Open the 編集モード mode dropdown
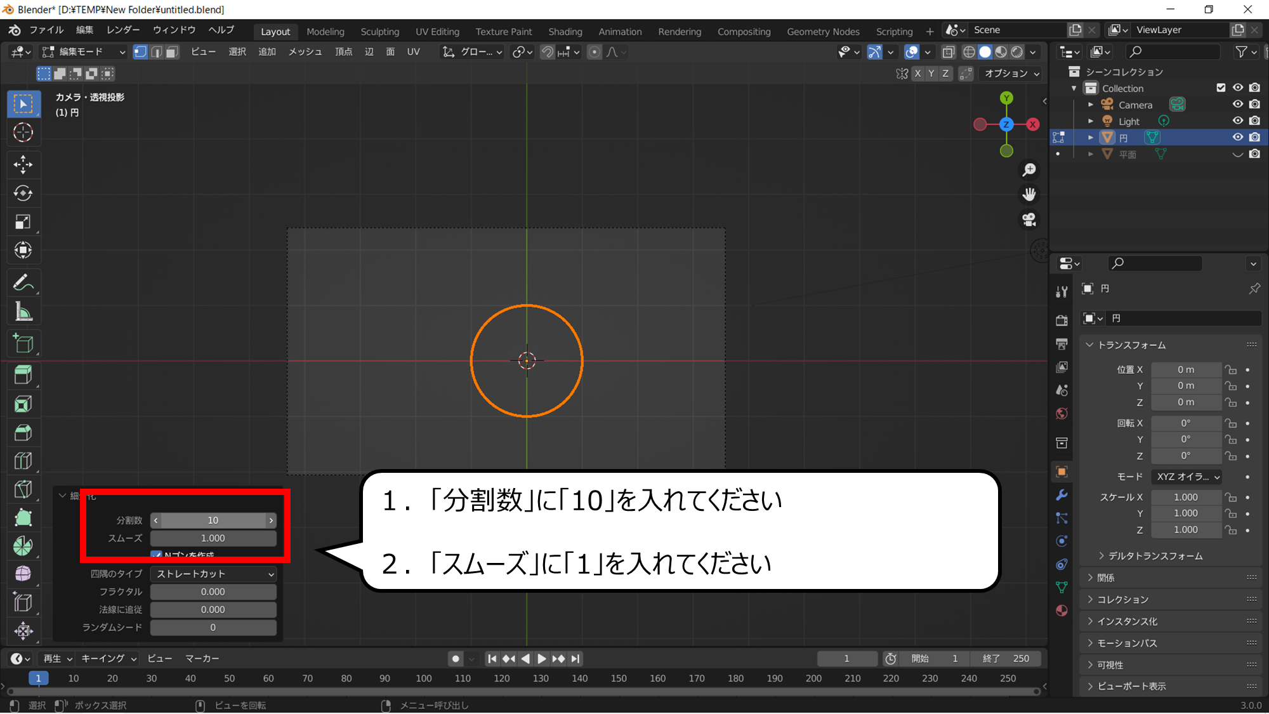The width and height of the screenshot is (1269, 714). (84, 52)
